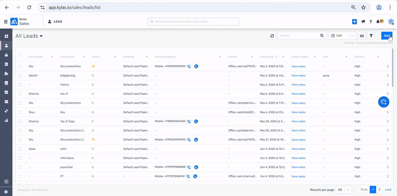Open the notifications bell with the 21 badge

click(379, 21)
